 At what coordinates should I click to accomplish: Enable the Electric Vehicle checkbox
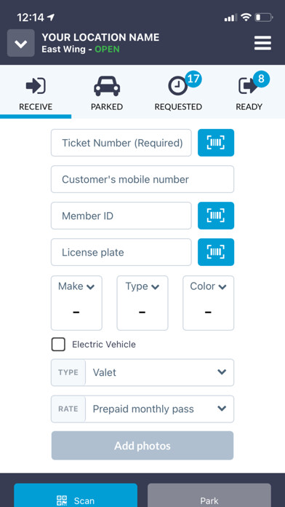coord(58,345)
